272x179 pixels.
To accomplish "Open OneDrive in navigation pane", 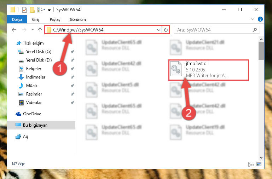I will tap(32, 114).
